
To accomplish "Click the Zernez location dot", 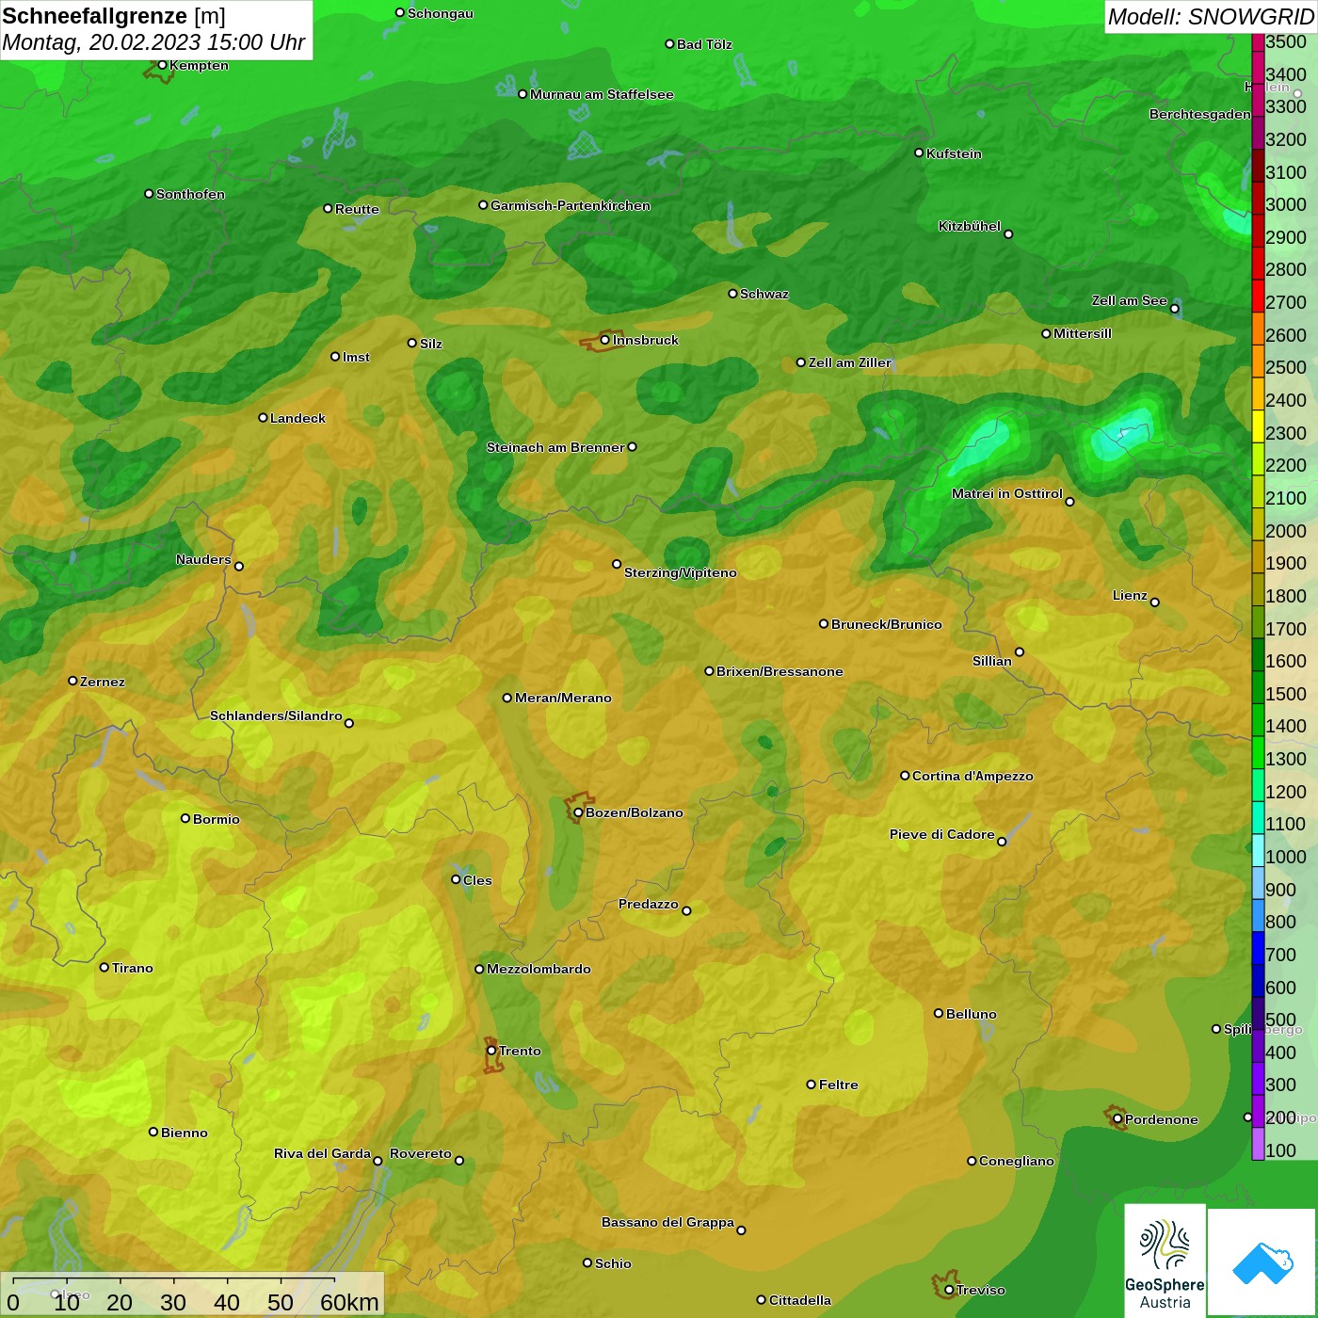I will point(72,681).
